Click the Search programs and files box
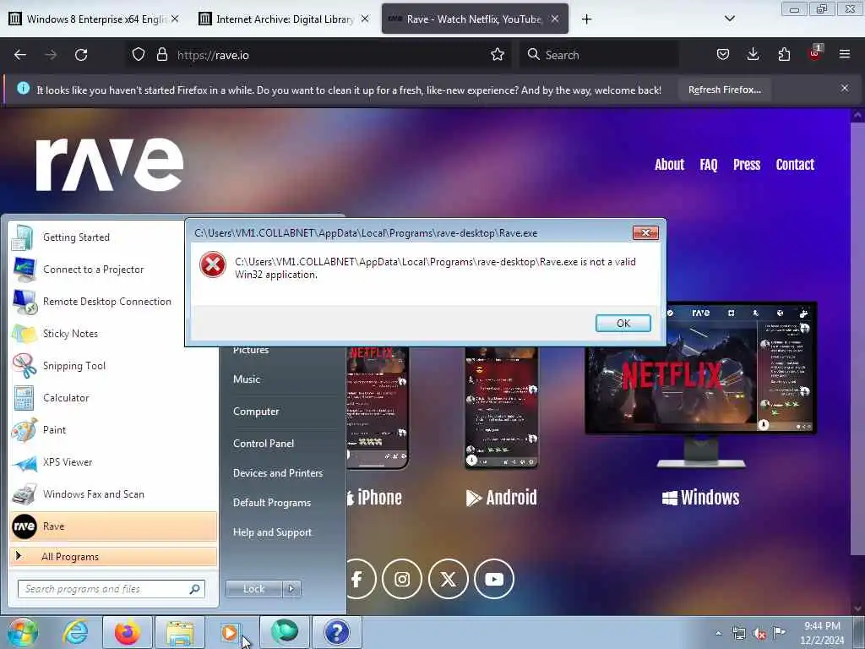 (111, 589)
